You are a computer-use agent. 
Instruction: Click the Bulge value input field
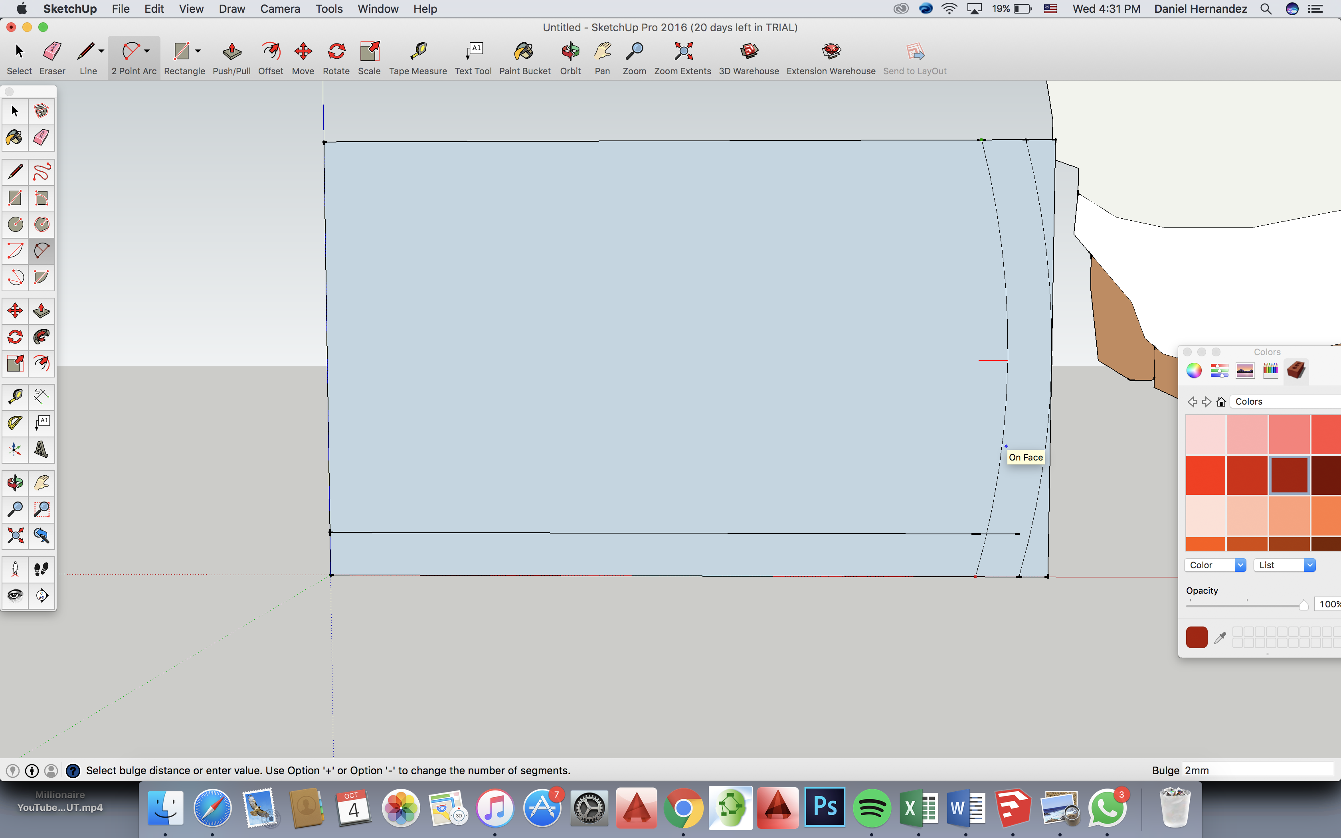(x=1257, y=771)
